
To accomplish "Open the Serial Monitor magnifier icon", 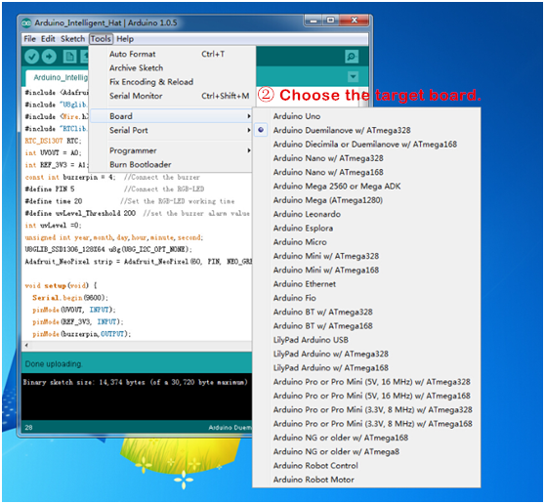I will pyautogui.click(x=352, y=57).
